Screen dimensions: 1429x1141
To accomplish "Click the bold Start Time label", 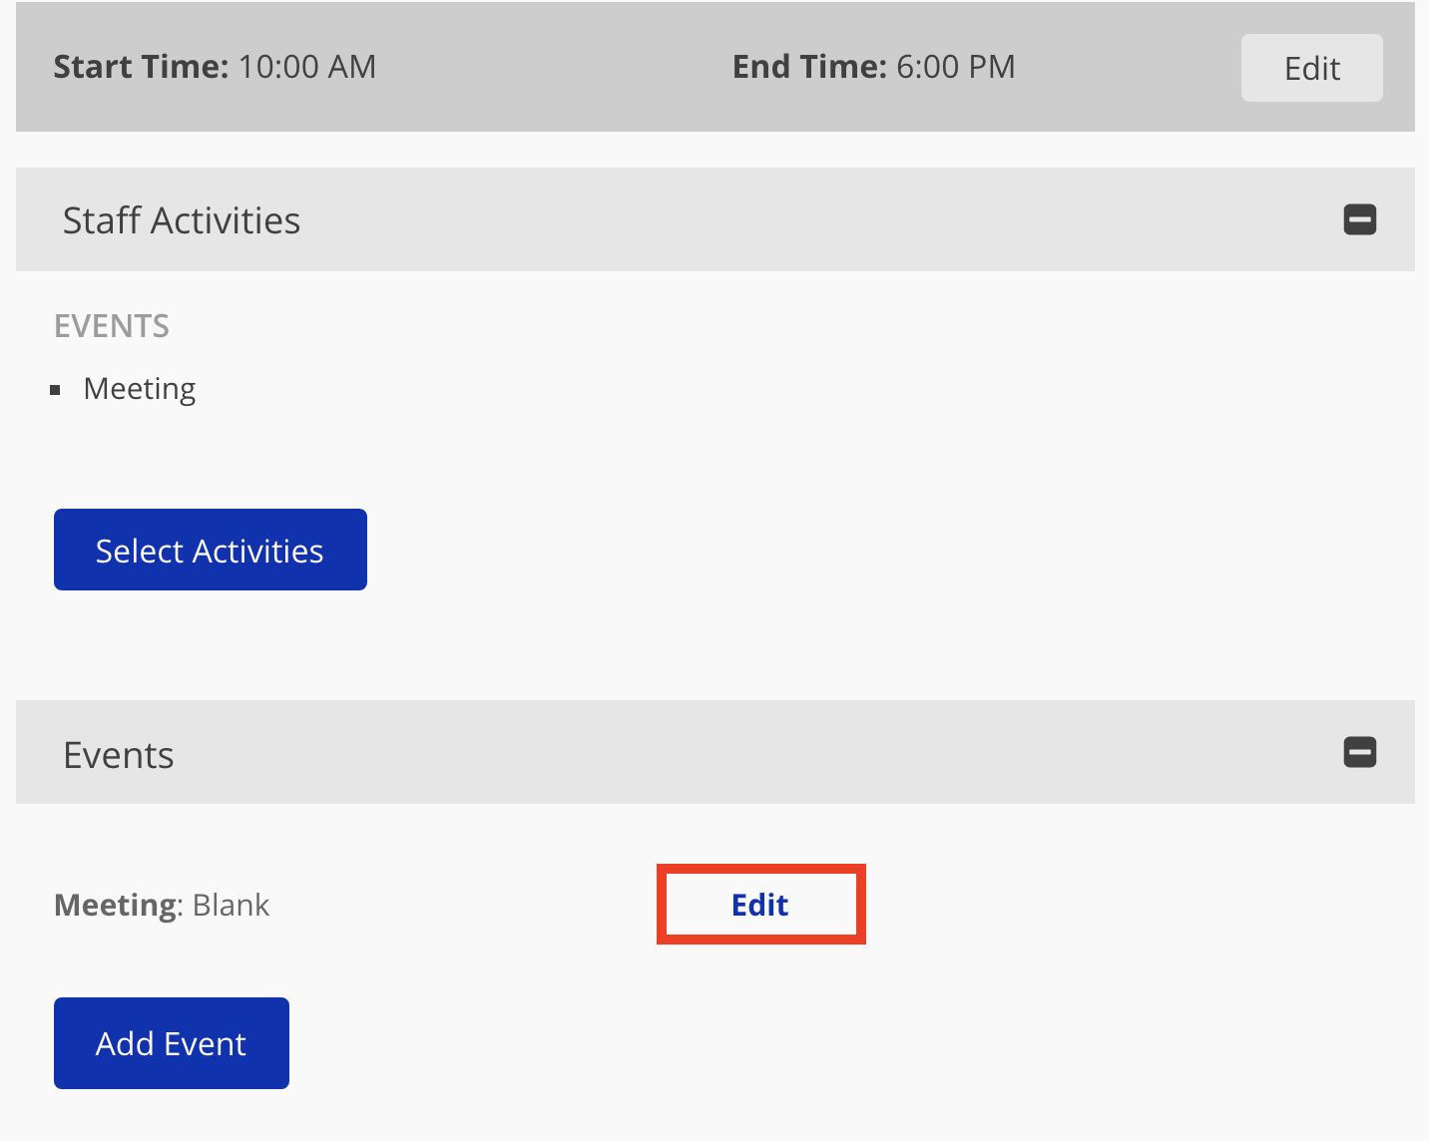I will 141,67.
